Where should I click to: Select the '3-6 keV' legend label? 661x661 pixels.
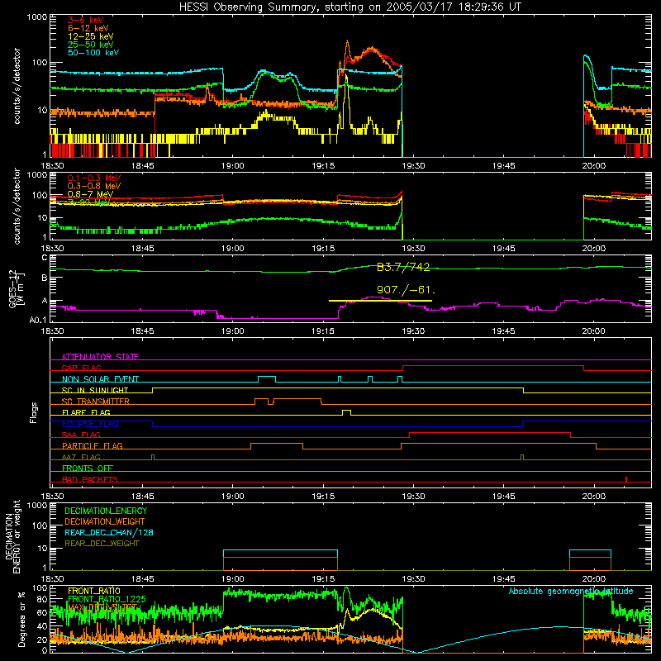[x=85, y=20]
